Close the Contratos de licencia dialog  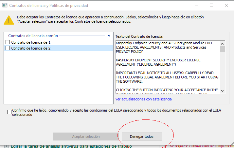pos(226,5)
